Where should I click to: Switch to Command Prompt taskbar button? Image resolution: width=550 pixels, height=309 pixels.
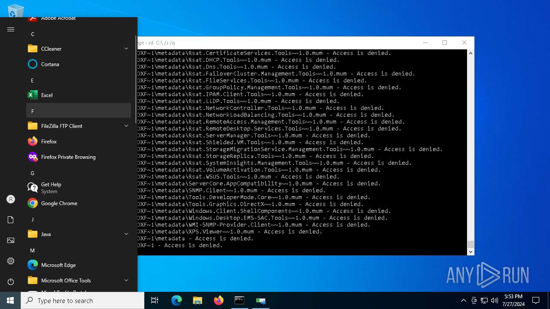click(x=239, y=300)
